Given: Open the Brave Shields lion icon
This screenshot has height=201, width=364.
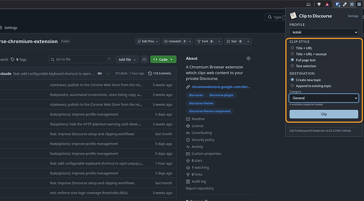Looking at the screenshot, I should coord(319,4).
